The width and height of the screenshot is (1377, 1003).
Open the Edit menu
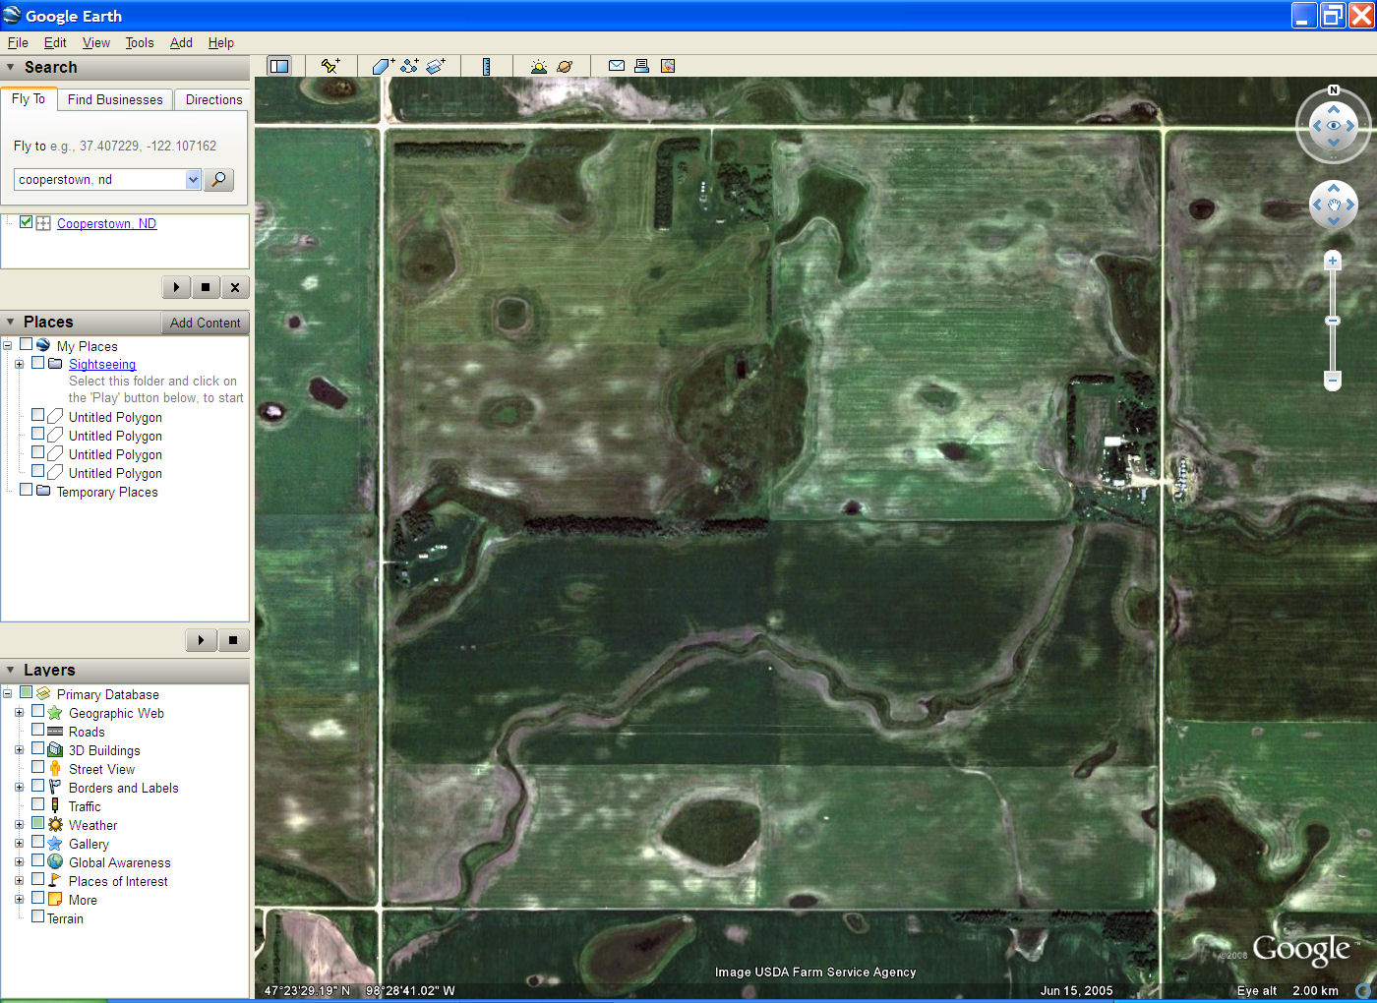(x=55, y=42)
